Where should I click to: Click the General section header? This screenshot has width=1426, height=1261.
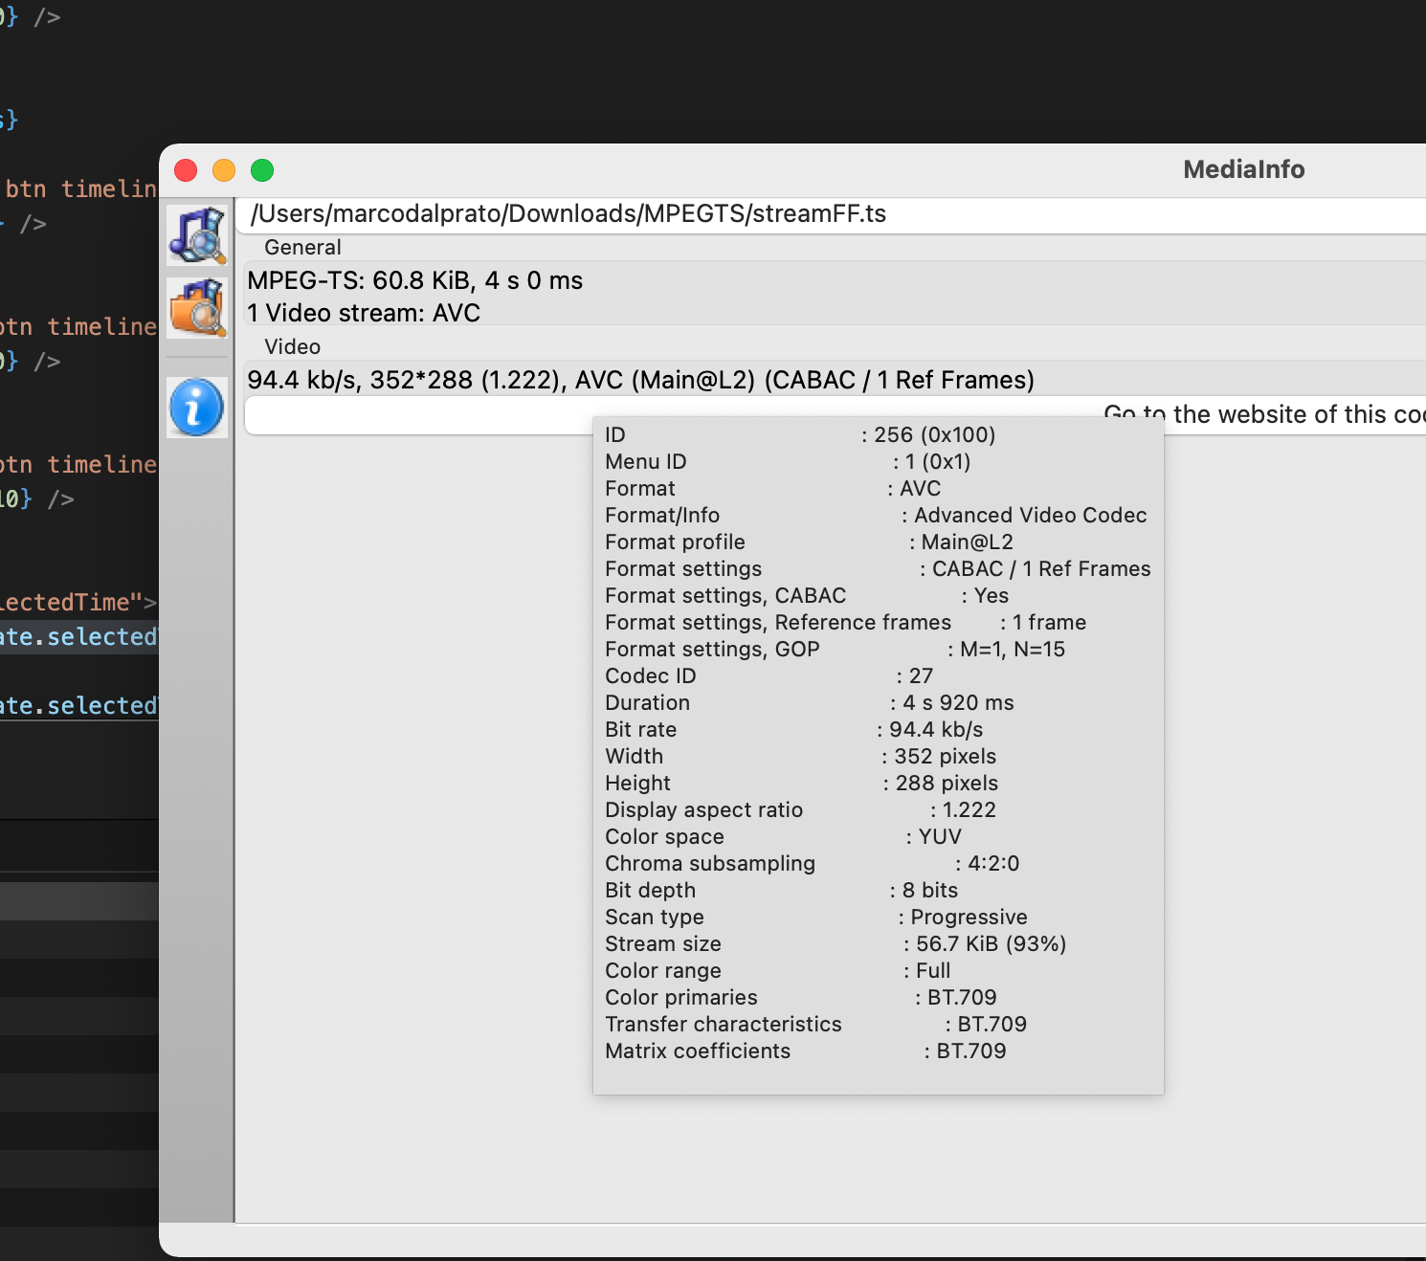(x=302, y=247)
